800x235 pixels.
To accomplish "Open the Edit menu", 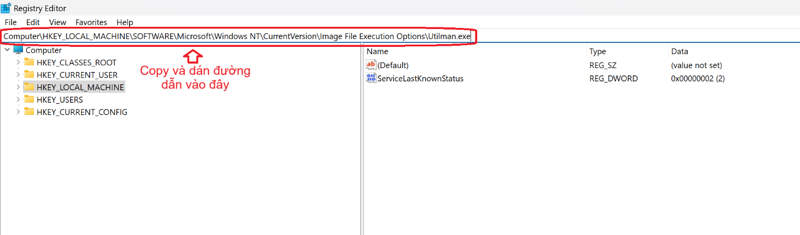I will coord(33,22).
